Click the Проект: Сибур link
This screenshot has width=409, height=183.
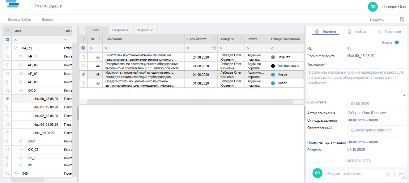[x=19, y=20]
